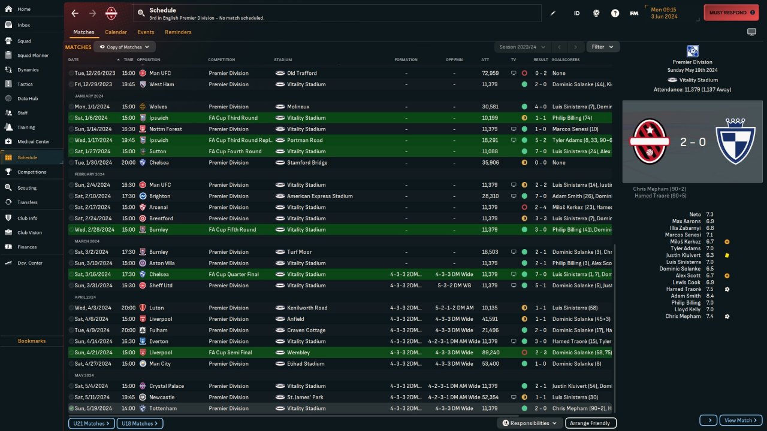
Task: Click the pencil edit icon
Action: pos(553,13)
